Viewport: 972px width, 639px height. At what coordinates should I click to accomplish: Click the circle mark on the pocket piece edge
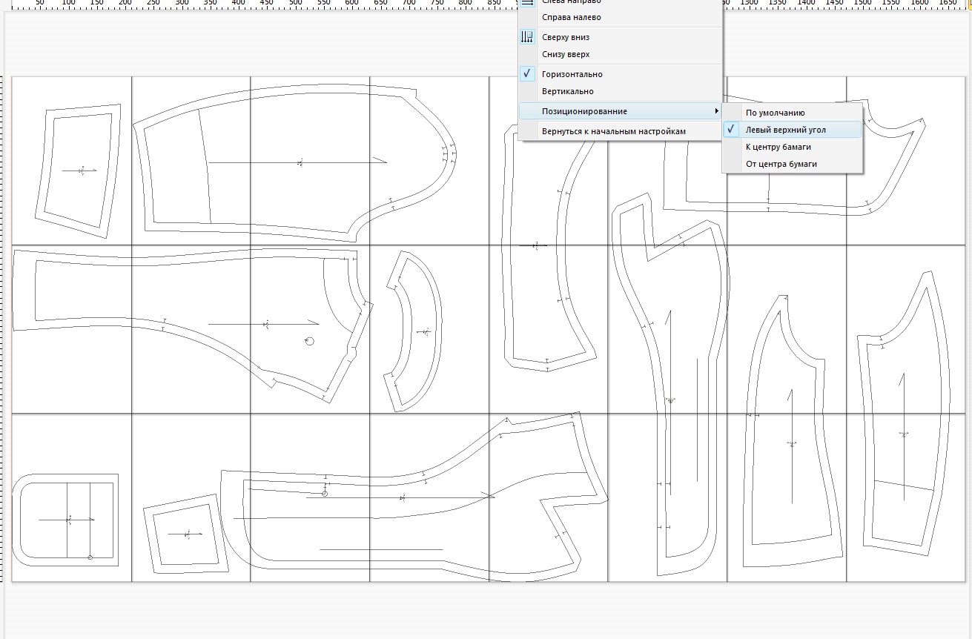pyautogui.click(x=90, y=557)
